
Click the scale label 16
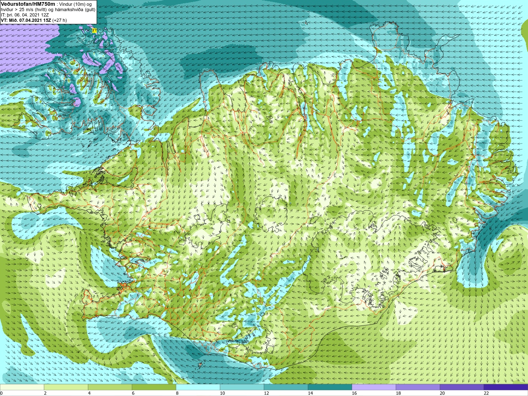click(x=354, y=393)
